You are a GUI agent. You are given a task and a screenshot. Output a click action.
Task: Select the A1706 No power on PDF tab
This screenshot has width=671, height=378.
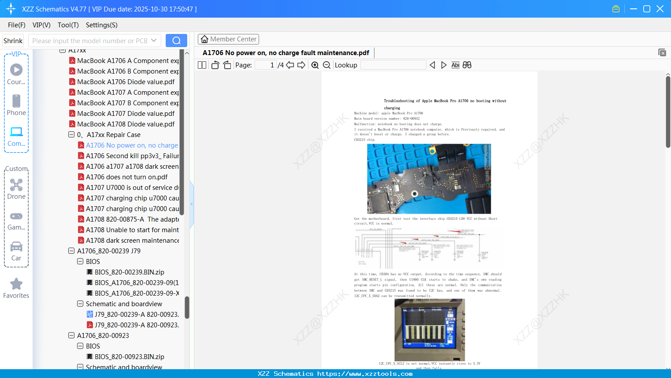[x=286, y=53]
